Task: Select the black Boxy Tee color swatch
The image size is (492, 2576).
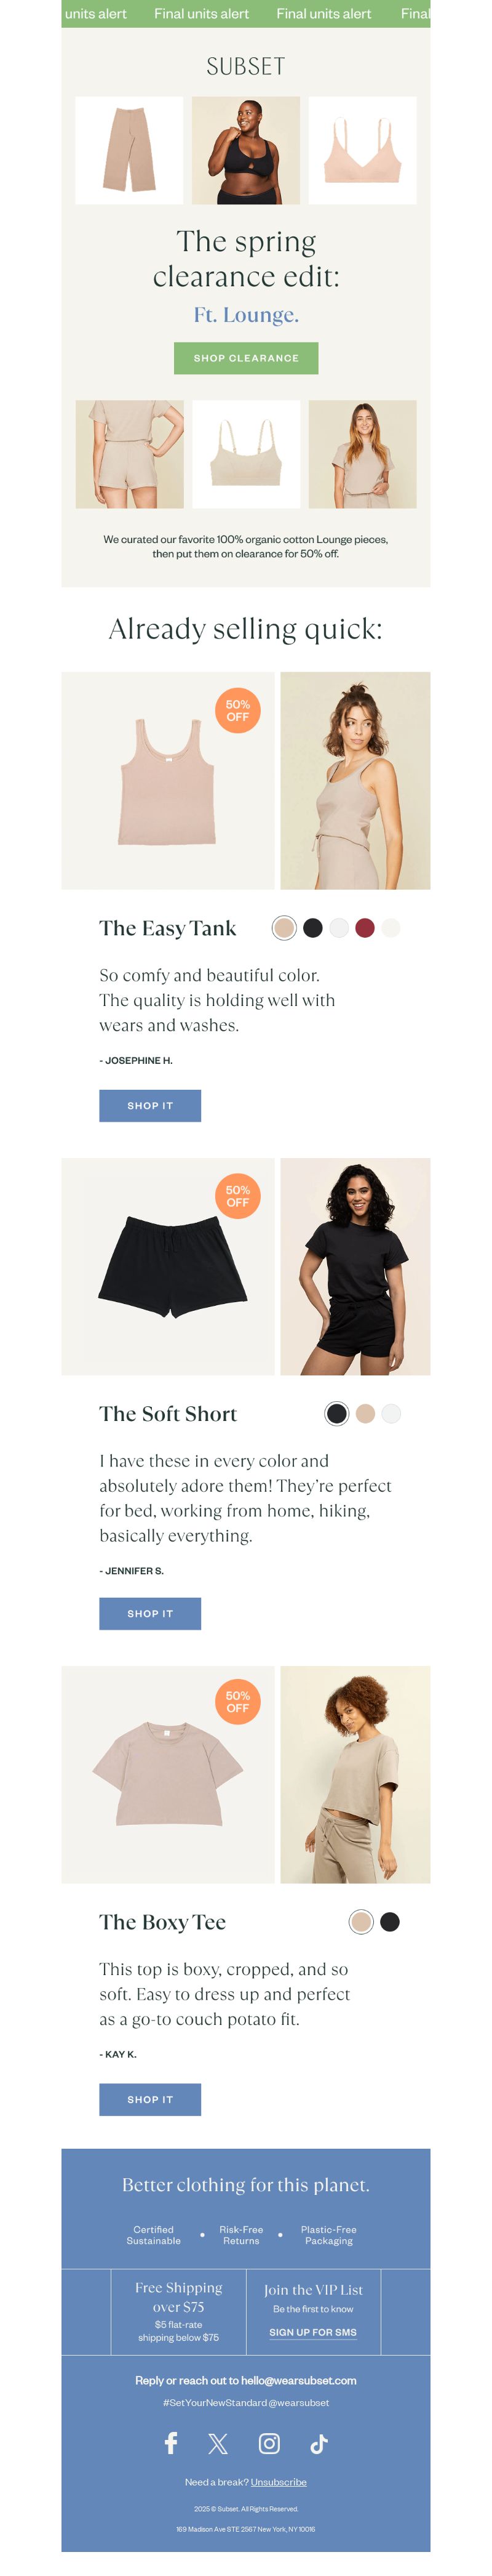Action: pos(390,1921)
